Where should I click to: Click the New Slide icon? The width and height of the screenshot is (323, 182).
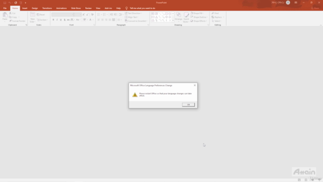coord(32,15)
